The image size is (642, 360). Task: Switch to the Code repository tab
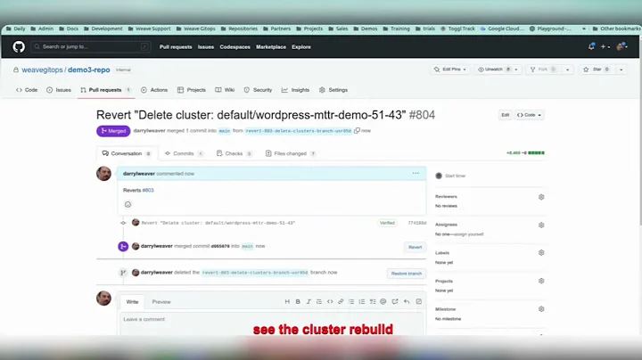click(27, 90)
